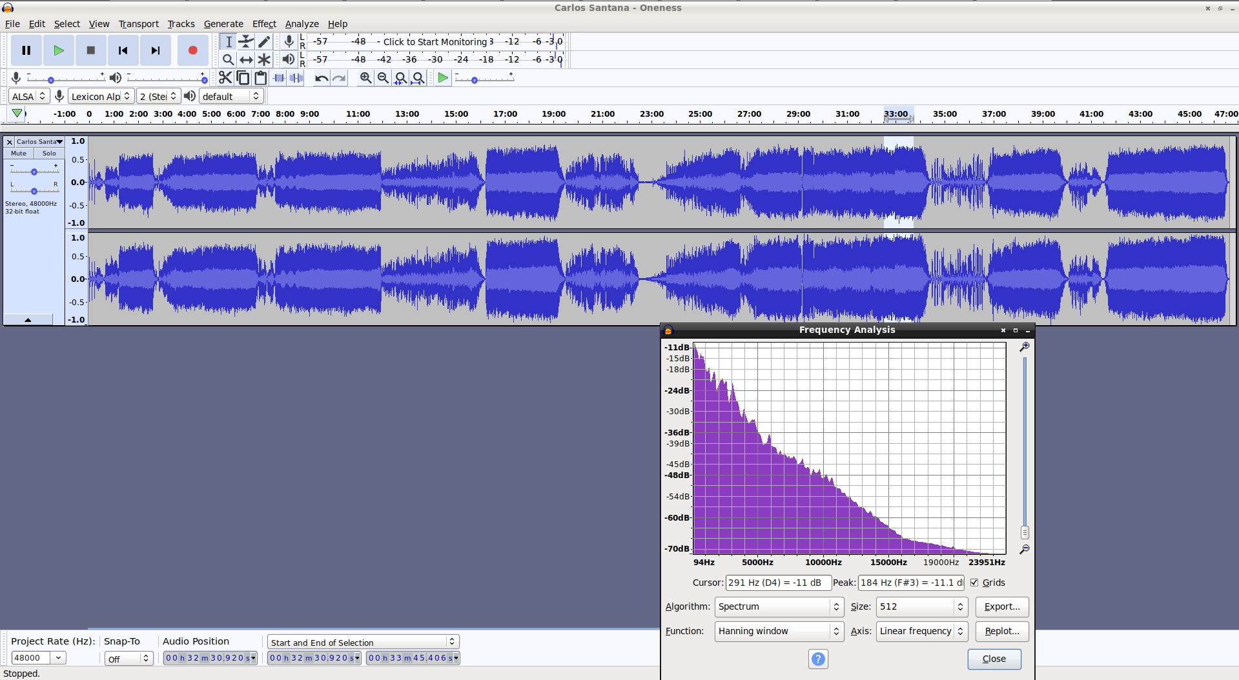Open the Axis Linear frequency dropdown
The width and height of the screenshot is (1239, 680).
pos(922,631)
